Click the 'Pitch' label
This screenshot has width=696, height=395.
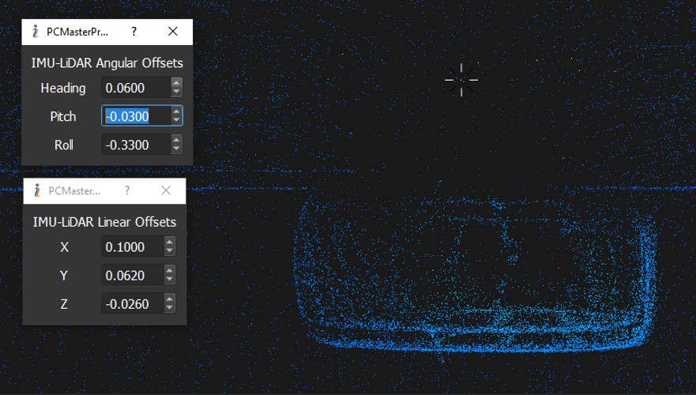63,116
